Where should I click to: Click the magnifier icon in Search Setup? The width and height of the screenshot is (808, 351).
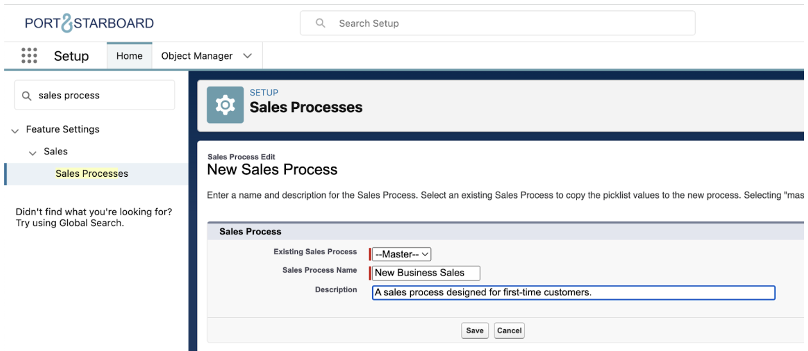pyautogui.click(x=321, y=23)
